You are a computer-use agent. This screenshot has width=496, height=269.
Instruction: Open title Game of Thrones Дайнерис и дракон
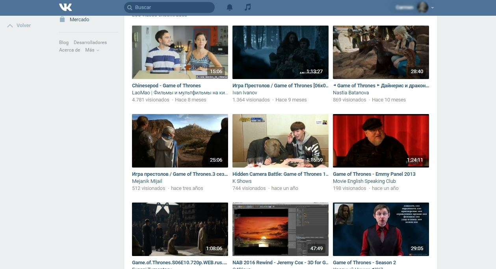pyautogui.click(x=381, y=86)
